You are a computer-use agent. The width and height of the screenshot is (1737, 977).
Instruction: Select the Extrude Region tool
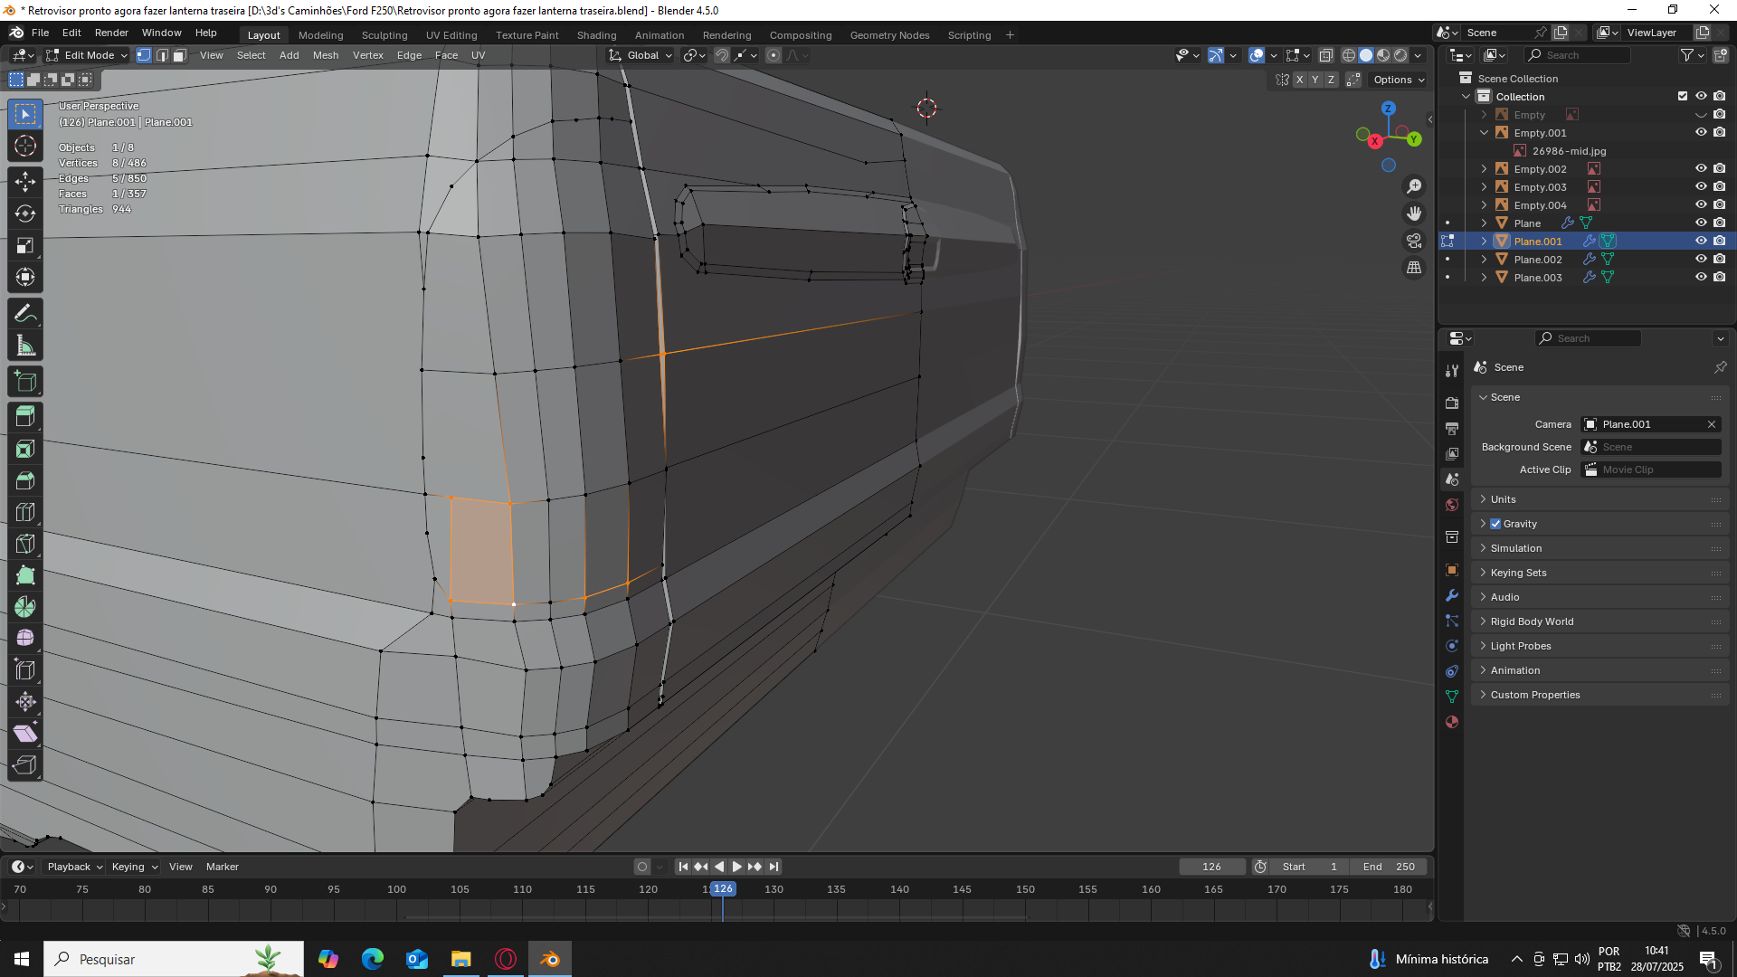25,417
